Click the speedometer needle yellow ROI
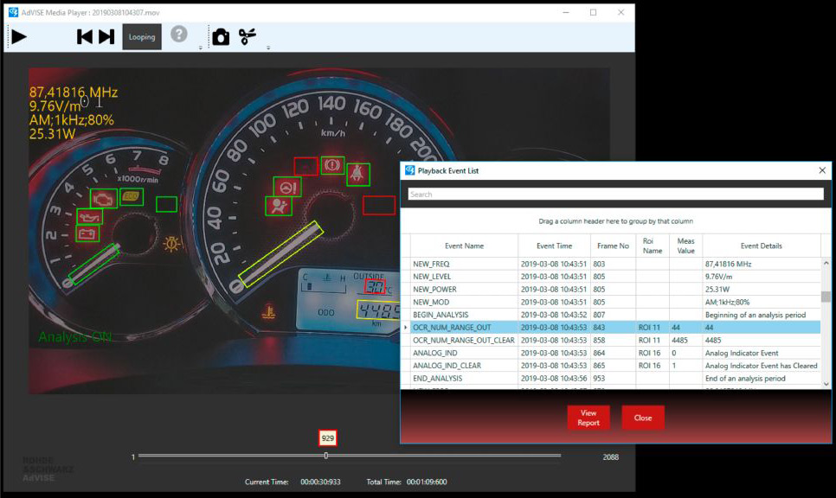 280,254
